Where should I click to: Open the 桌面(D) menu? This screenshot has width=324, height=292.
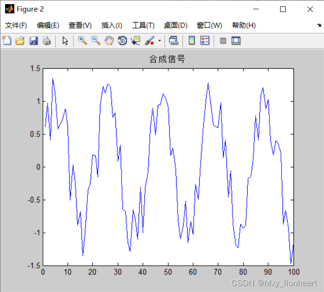point(176,25)
